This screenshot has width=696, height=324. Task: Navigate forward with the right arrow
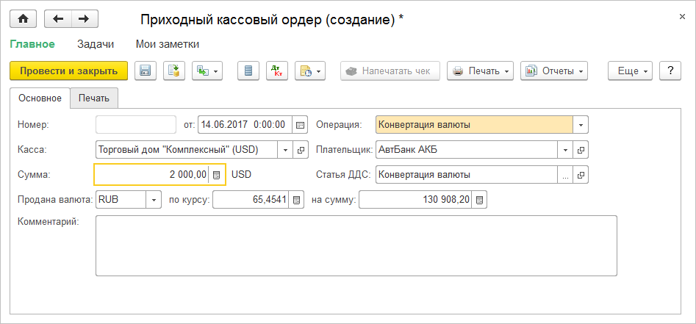(85, 19)
